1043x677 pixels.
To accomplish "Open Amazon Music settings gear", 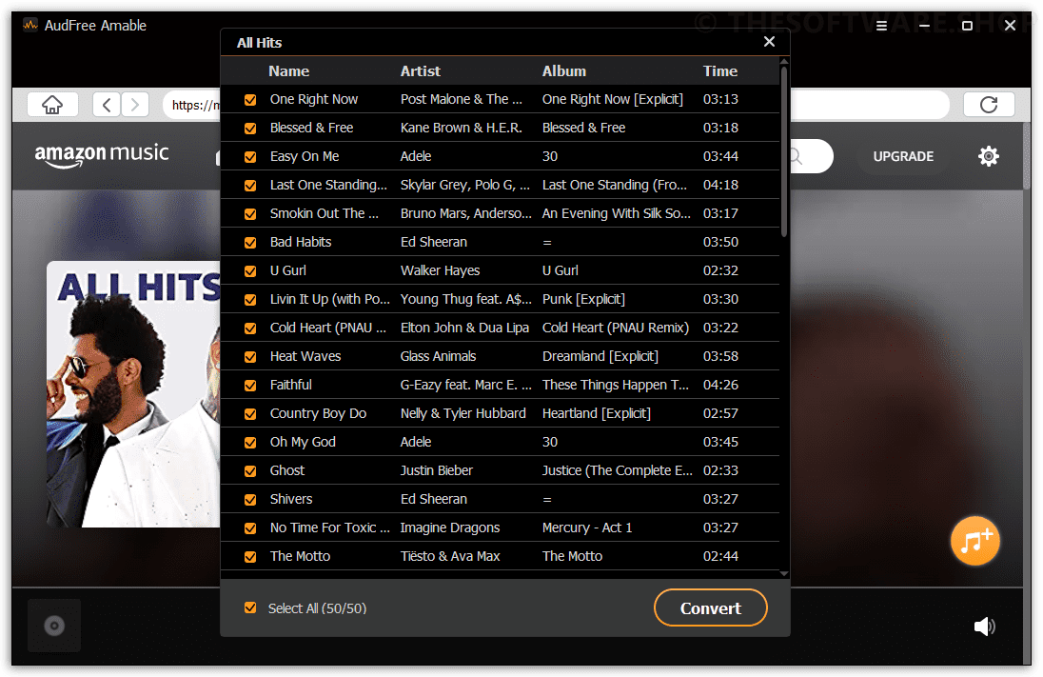I will [989, 156].
